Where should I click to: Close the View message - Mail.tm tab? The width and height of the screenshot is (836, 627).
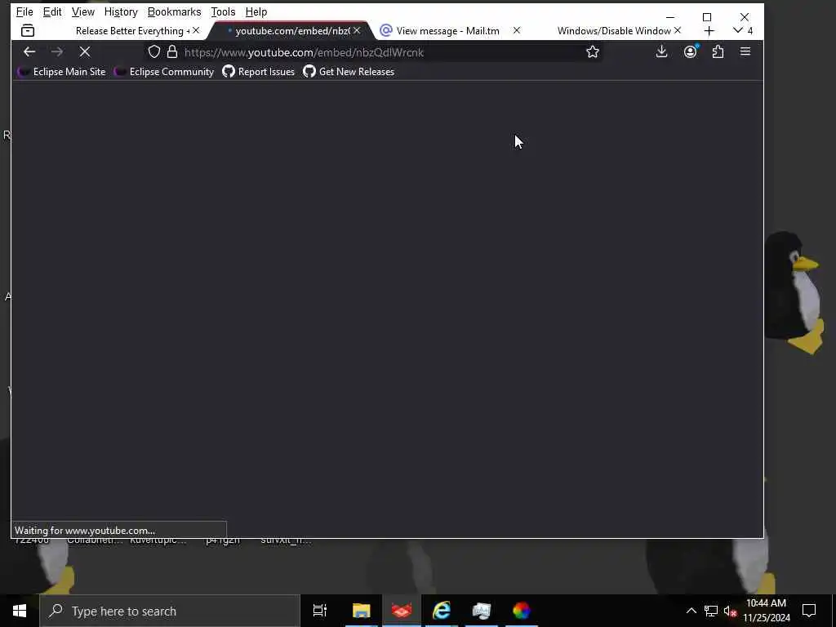pos(517,30)
